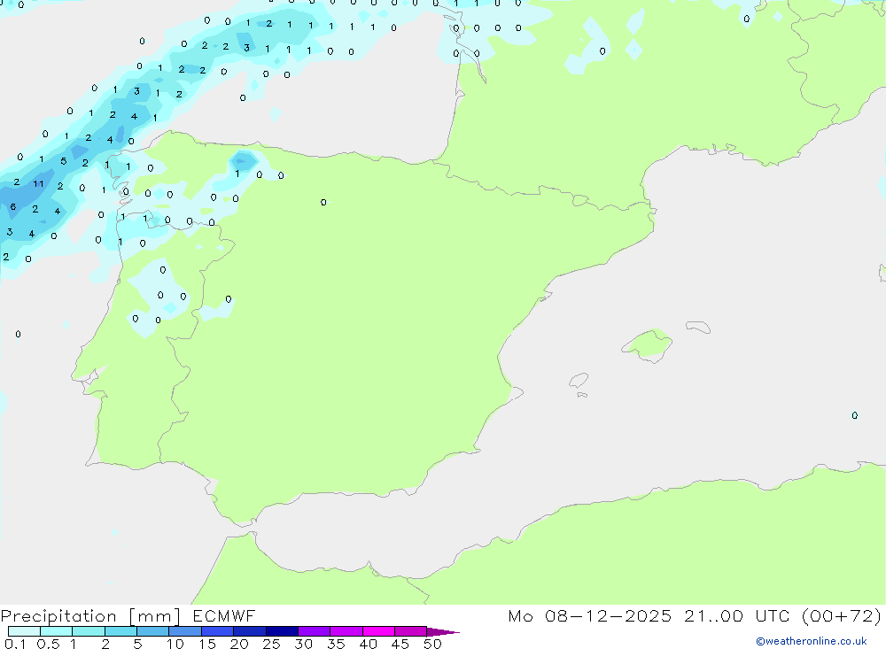
Task: Click the weatheronline.co.uk copyright link
Action: [811, 641]
